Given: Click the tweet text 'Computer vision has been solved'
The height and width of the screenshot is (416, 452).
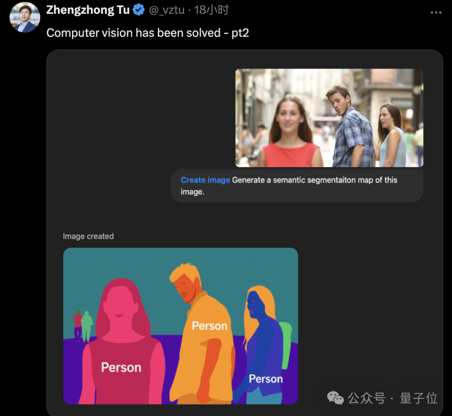Looking at the screenshot, I should click(134, 33).
